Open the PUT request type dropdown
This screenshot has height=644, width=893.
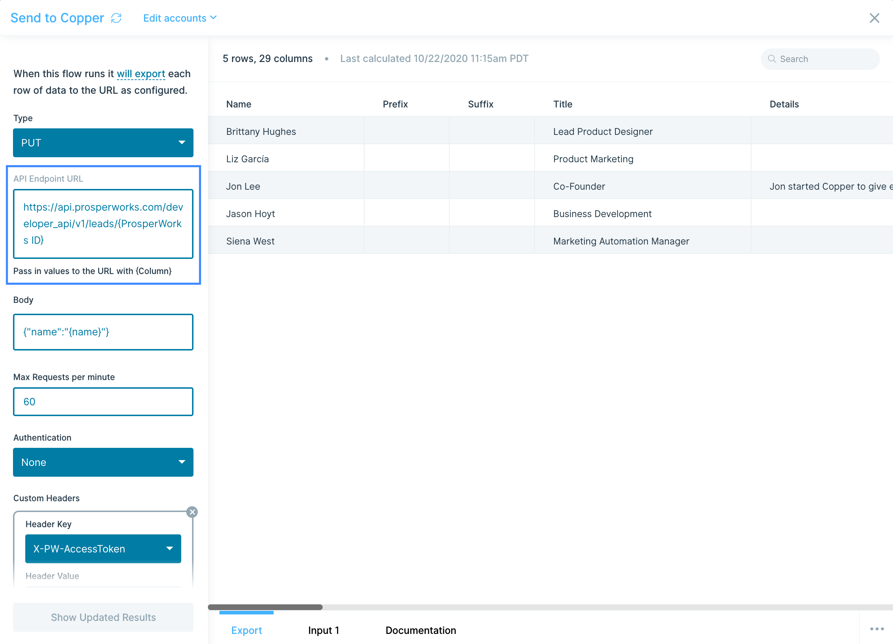[x=103, y=143]
